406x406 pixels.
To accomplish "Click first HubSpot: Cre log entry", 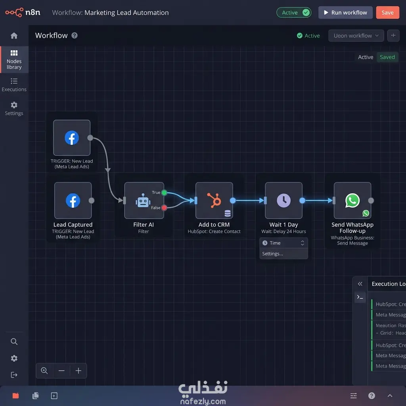I will click(x=389, y=304).
